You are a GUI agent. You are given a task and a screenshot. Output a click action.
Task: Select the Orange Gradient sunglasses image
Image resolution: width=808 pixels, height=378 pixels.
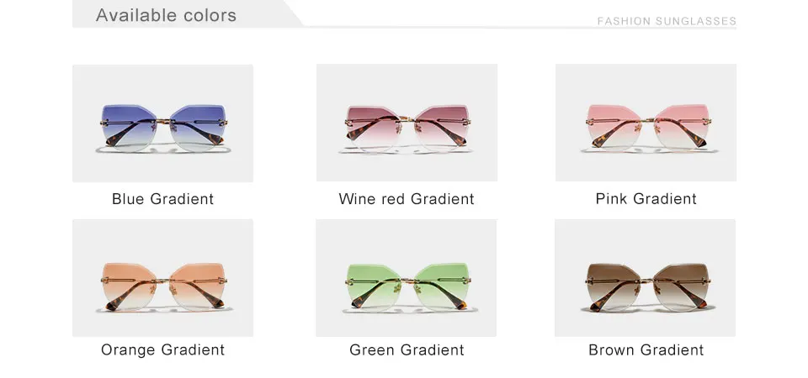click(162, 278)
